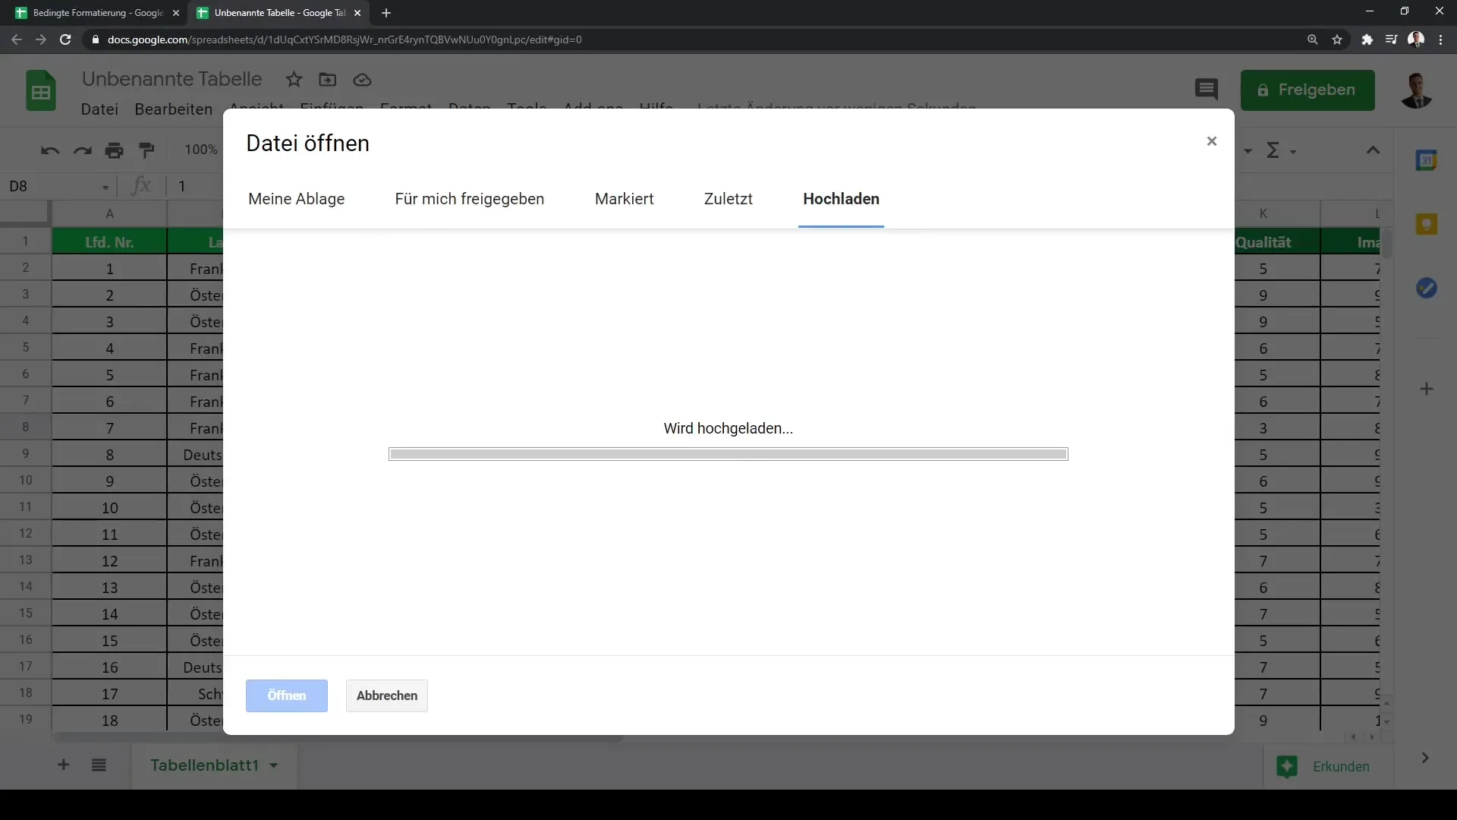This screenshot has height=820, width=1457.
Task: Go to the Zuletzt tab
Action: (728, 199)
